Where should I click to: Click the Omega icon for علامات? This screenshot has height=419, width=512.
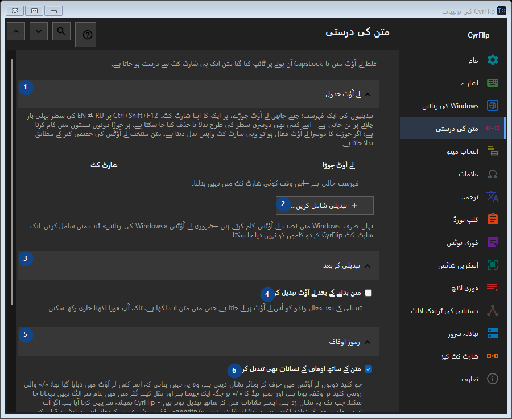click(x=493, y=174)
